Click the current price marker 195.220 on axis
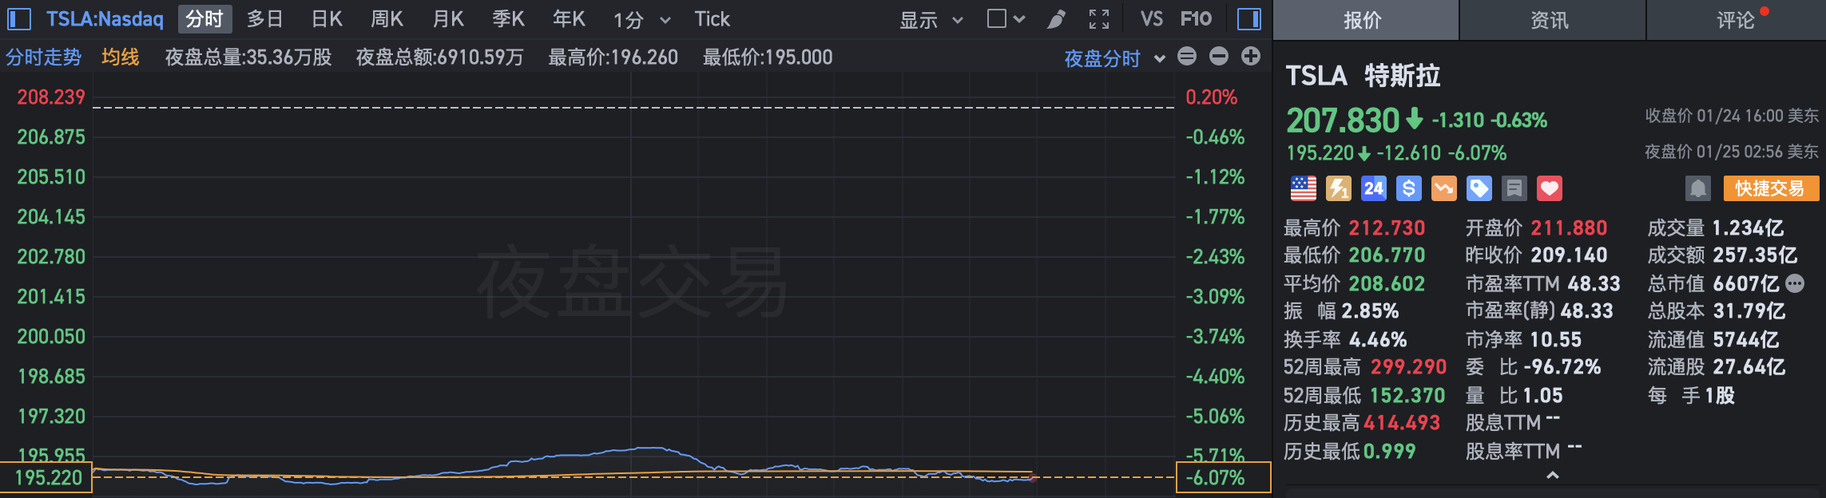Viewport: 1826px width, 498px height. click(x=46, y=477)
